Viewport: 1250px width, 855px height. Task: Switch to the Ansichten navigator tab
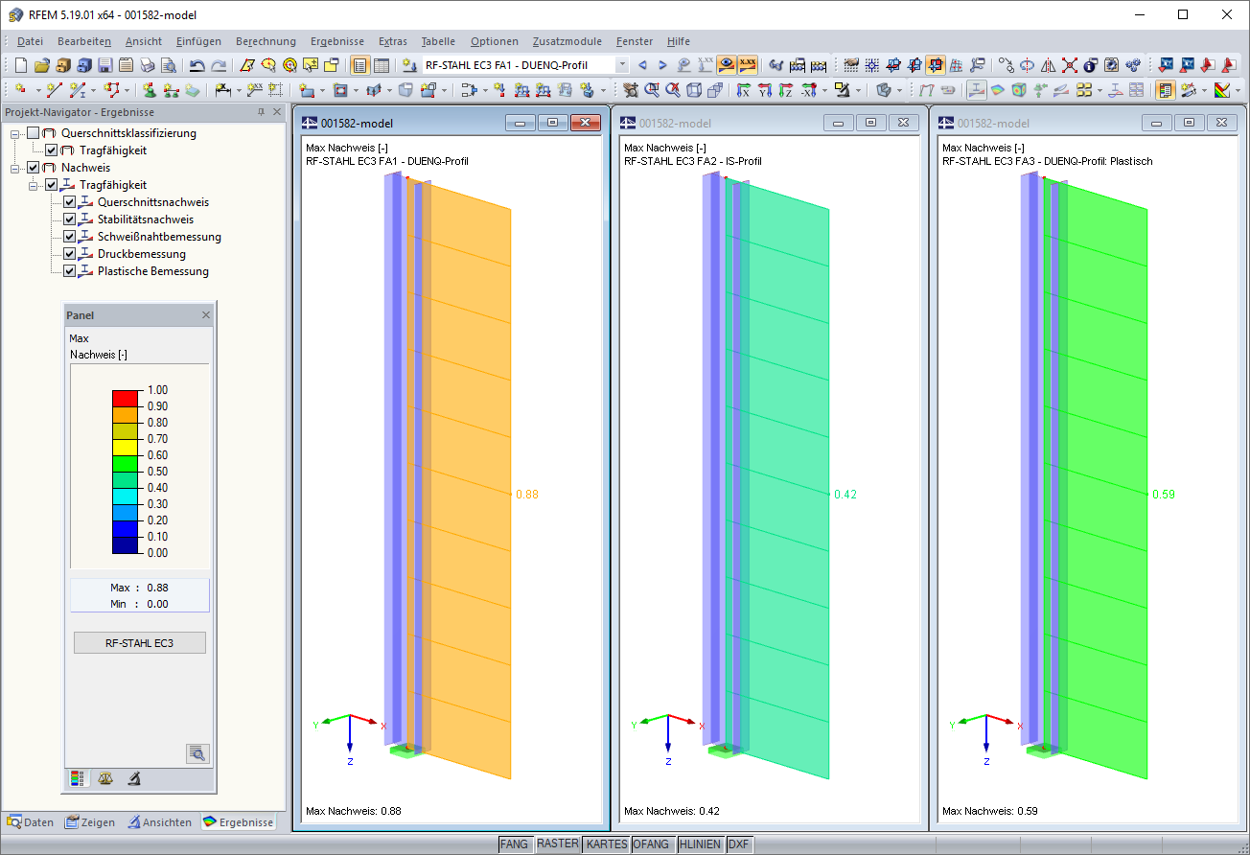pos(160,822)
